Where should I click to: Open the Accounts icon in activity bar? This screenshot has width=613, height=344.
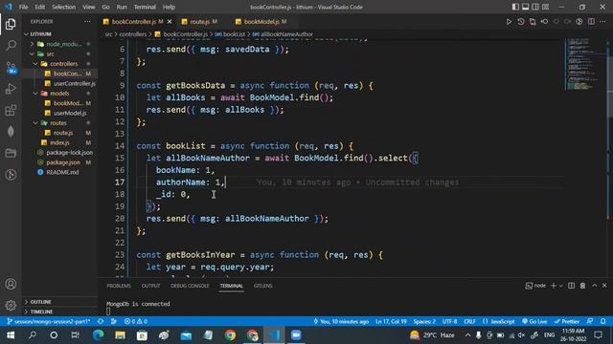pos(11,284)
